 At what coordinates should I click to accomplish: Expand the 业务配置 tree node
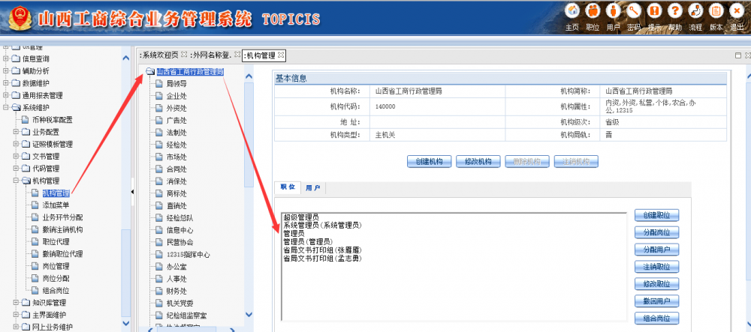tap(17, 132)
